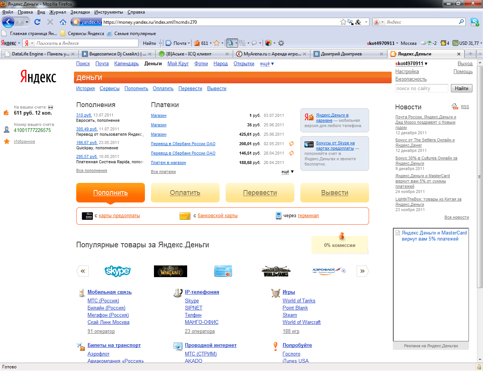Select the virtual MasterCard card image
This screenshot has width=483, height=371.
223,271
